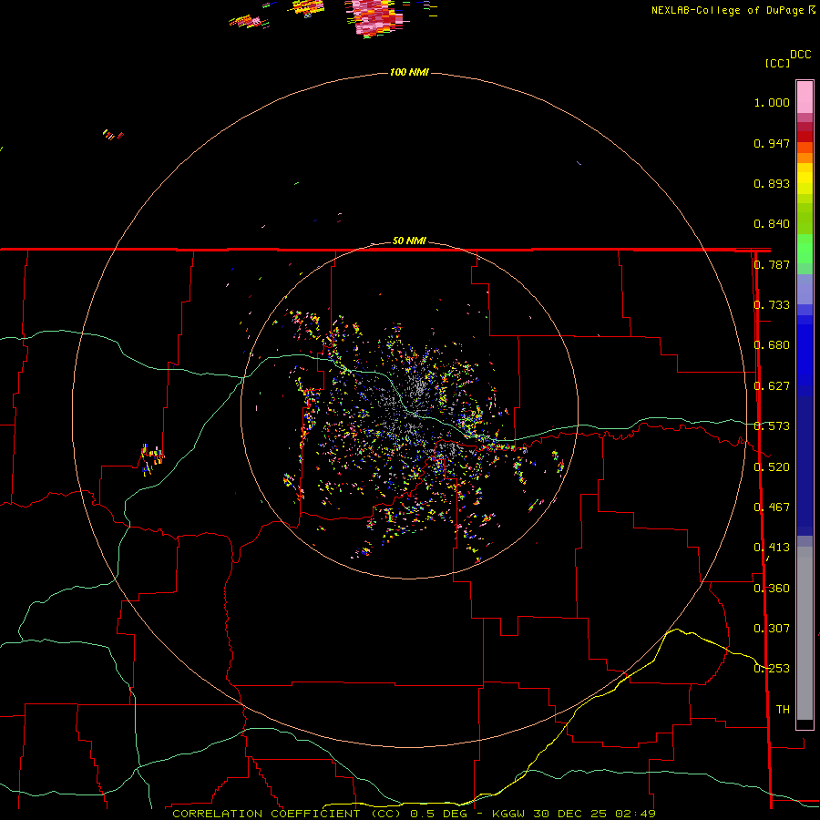
Task: Click the TH label on the colorbar
Action: coord(783,710)
